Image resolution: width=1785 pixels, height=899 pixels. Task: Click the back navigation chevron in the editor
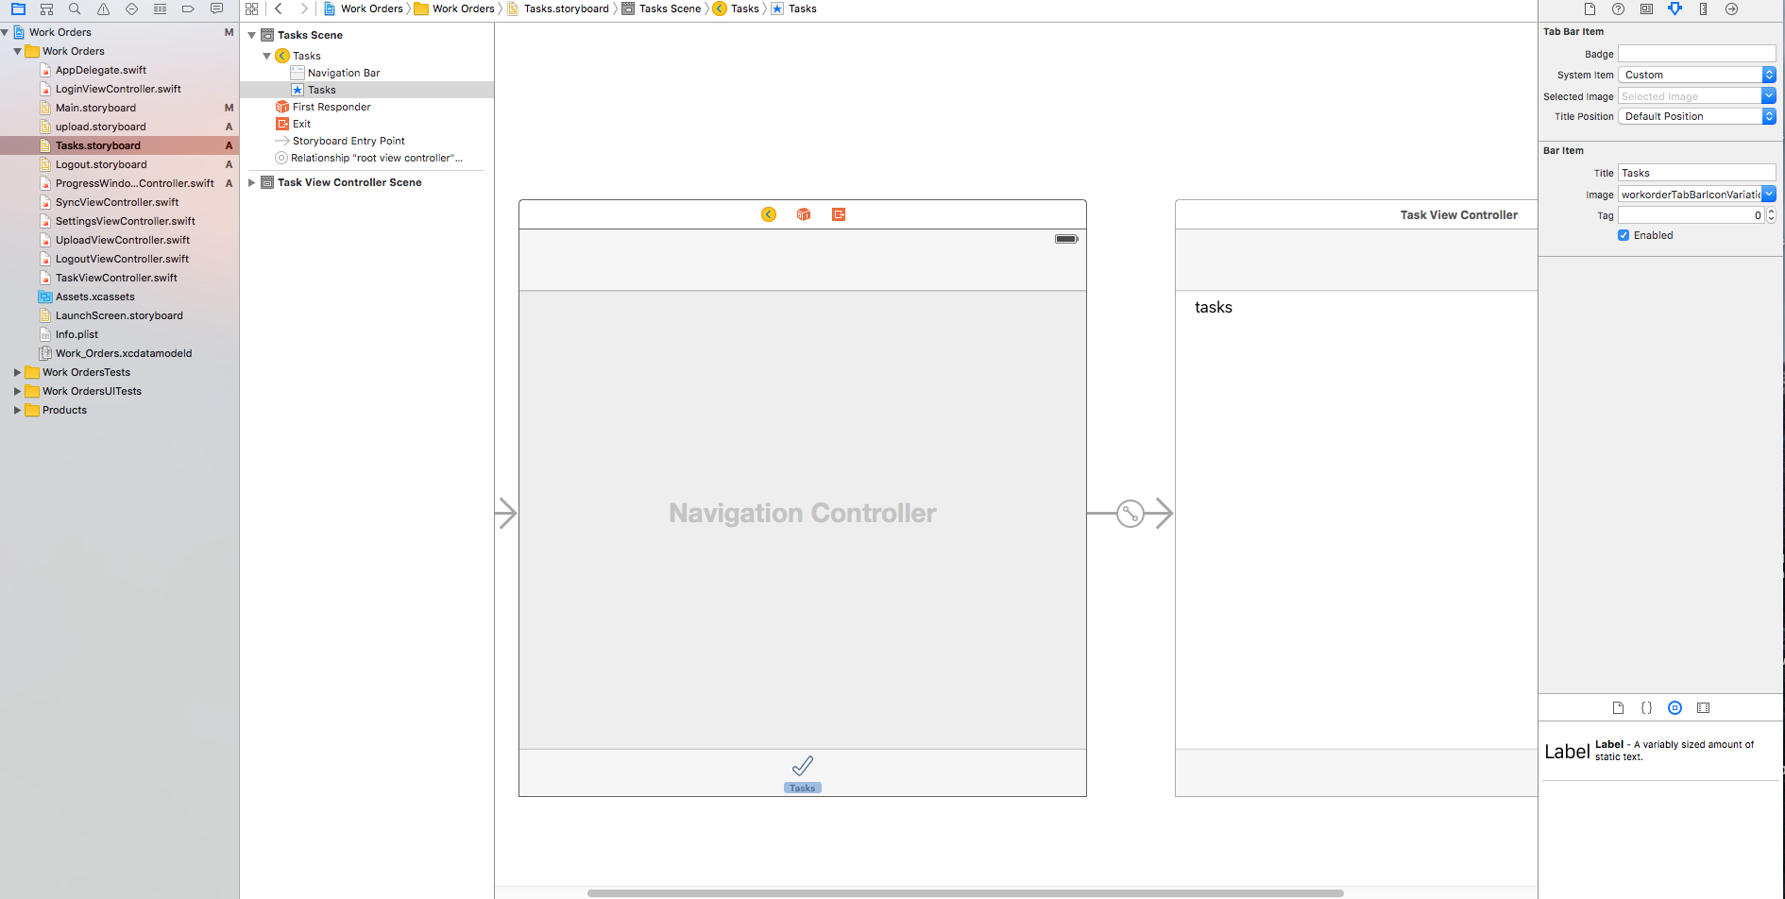pos(279,8)
